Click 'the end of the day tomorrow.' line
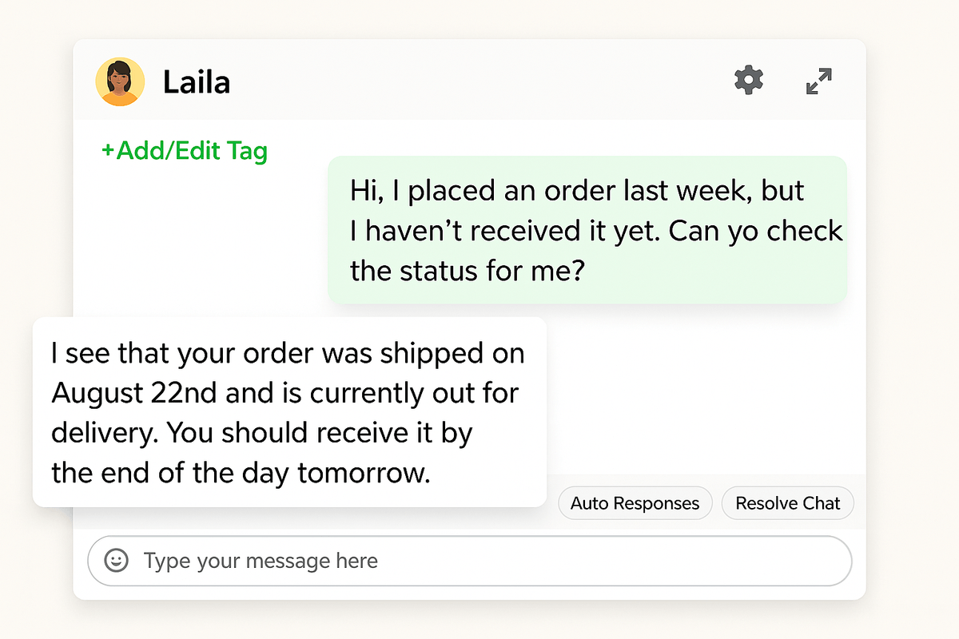959x639 pixels. coord(241,473)
